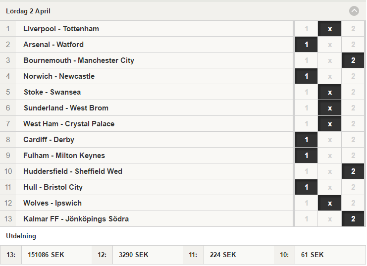This screenshot has height=266, width=367.
Task: Select 2 for Norwich - Newcastle
Action: (353, 76)
